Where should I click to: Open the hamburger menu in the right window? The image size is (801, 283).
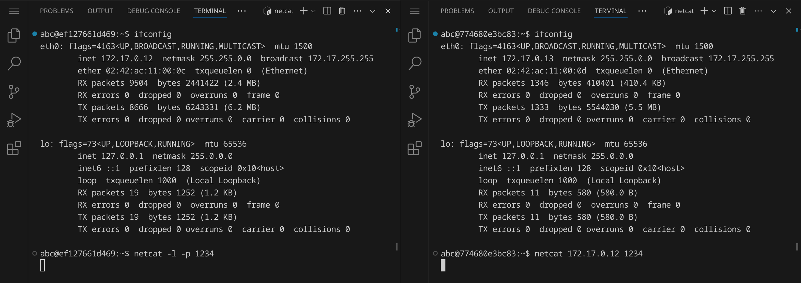pos(415,11)
